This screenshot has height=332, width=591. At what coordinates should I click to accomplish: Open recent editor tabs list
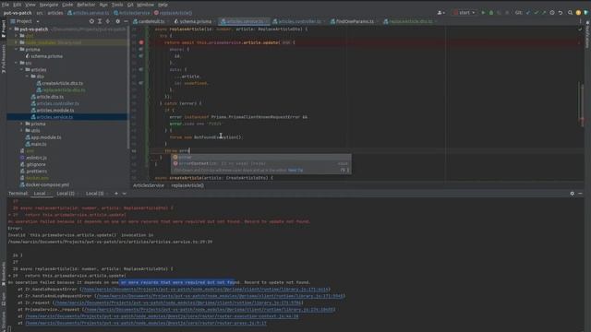(x=580, y=21)
